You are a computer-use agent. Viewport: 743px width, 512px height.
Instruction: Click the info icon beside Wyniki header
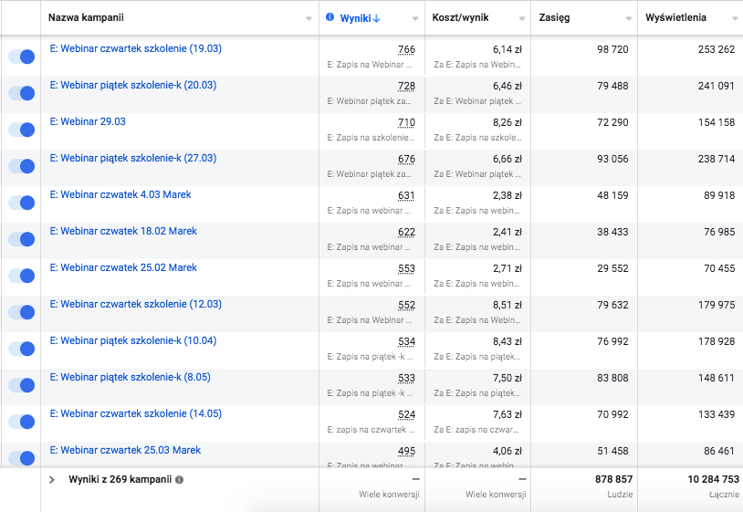(330, 17)
